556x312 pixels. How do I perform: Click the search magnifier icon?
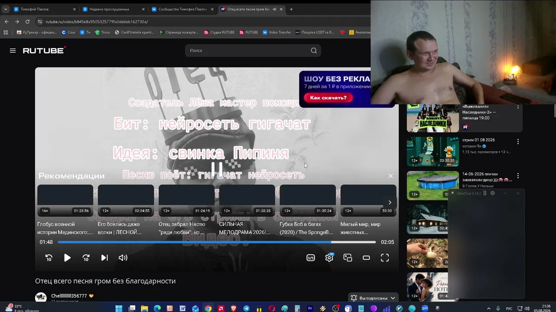314,51
